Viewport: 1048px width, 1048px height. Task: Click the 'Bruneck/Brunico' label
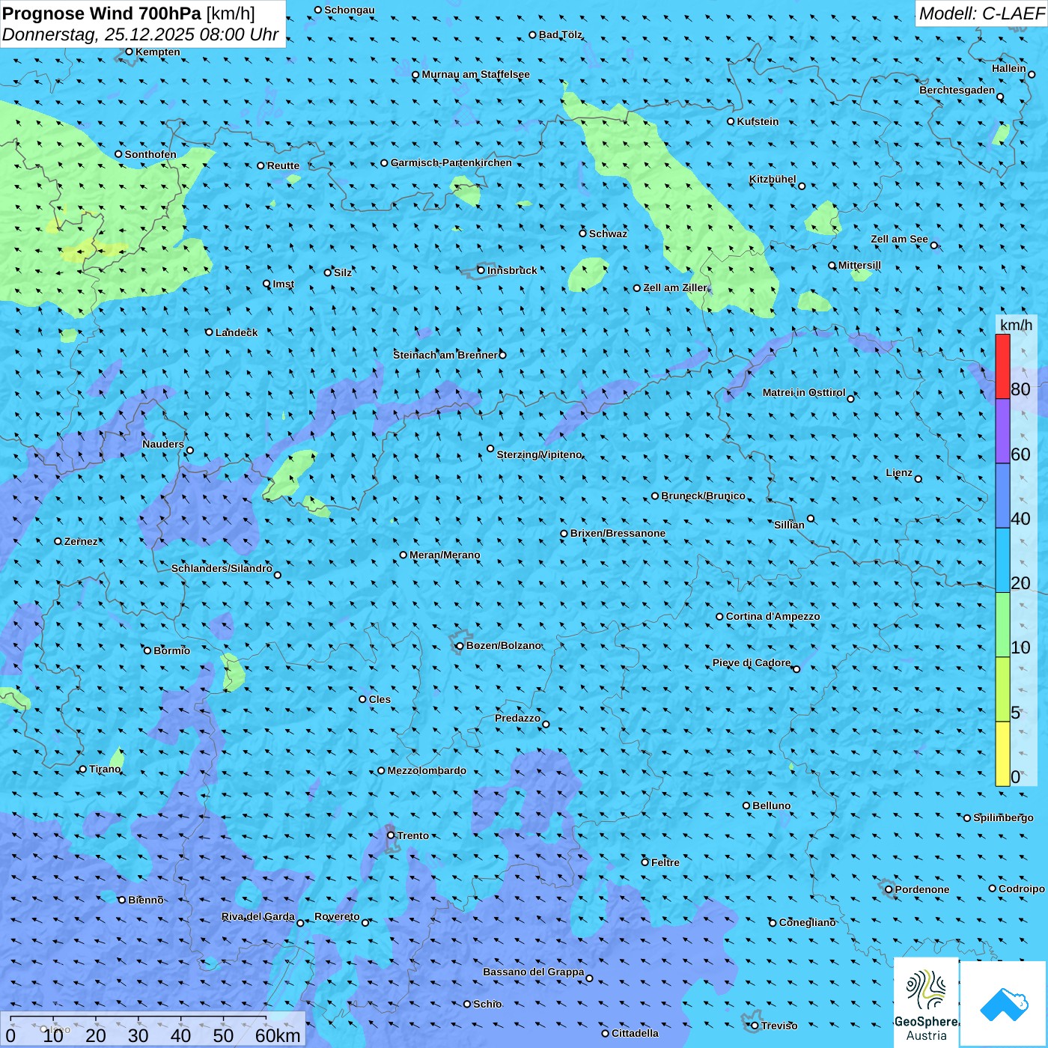pyautogui.click(x=703, y=496)
